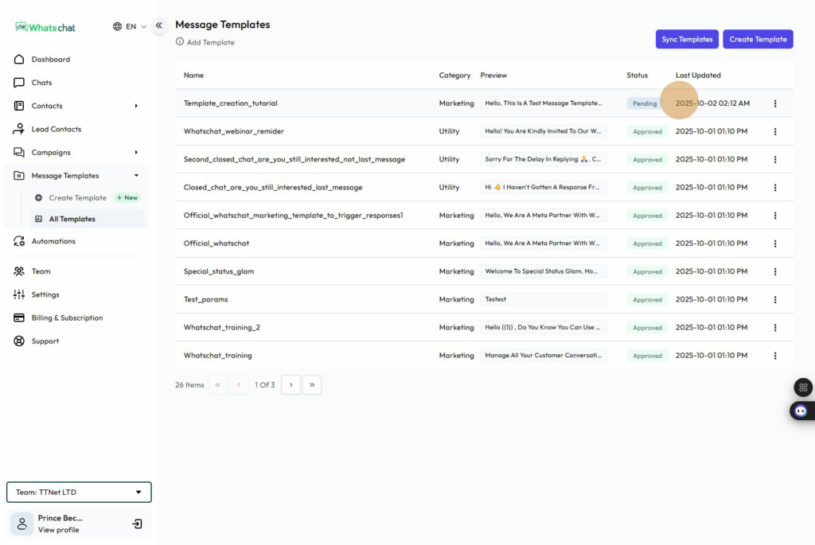Open the floating chatbot widget icon
This screenshot has height=545, width=815.
(801, 411)
